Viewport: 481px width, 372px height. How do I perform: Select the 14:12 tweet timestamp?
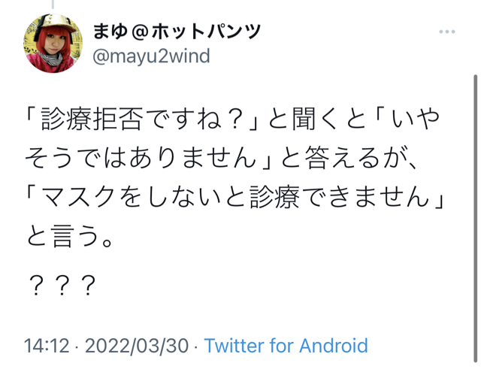click(47, 346)
